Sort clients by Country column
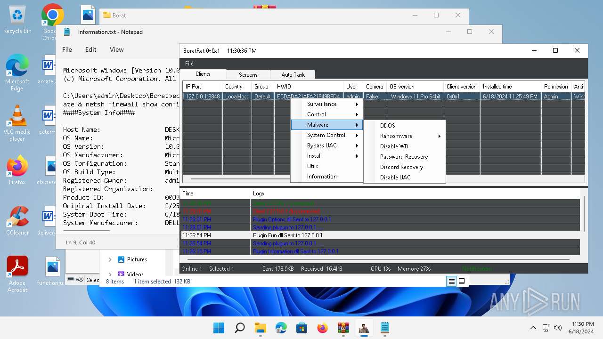Viewport: 603px width, 339px height. 236,87
